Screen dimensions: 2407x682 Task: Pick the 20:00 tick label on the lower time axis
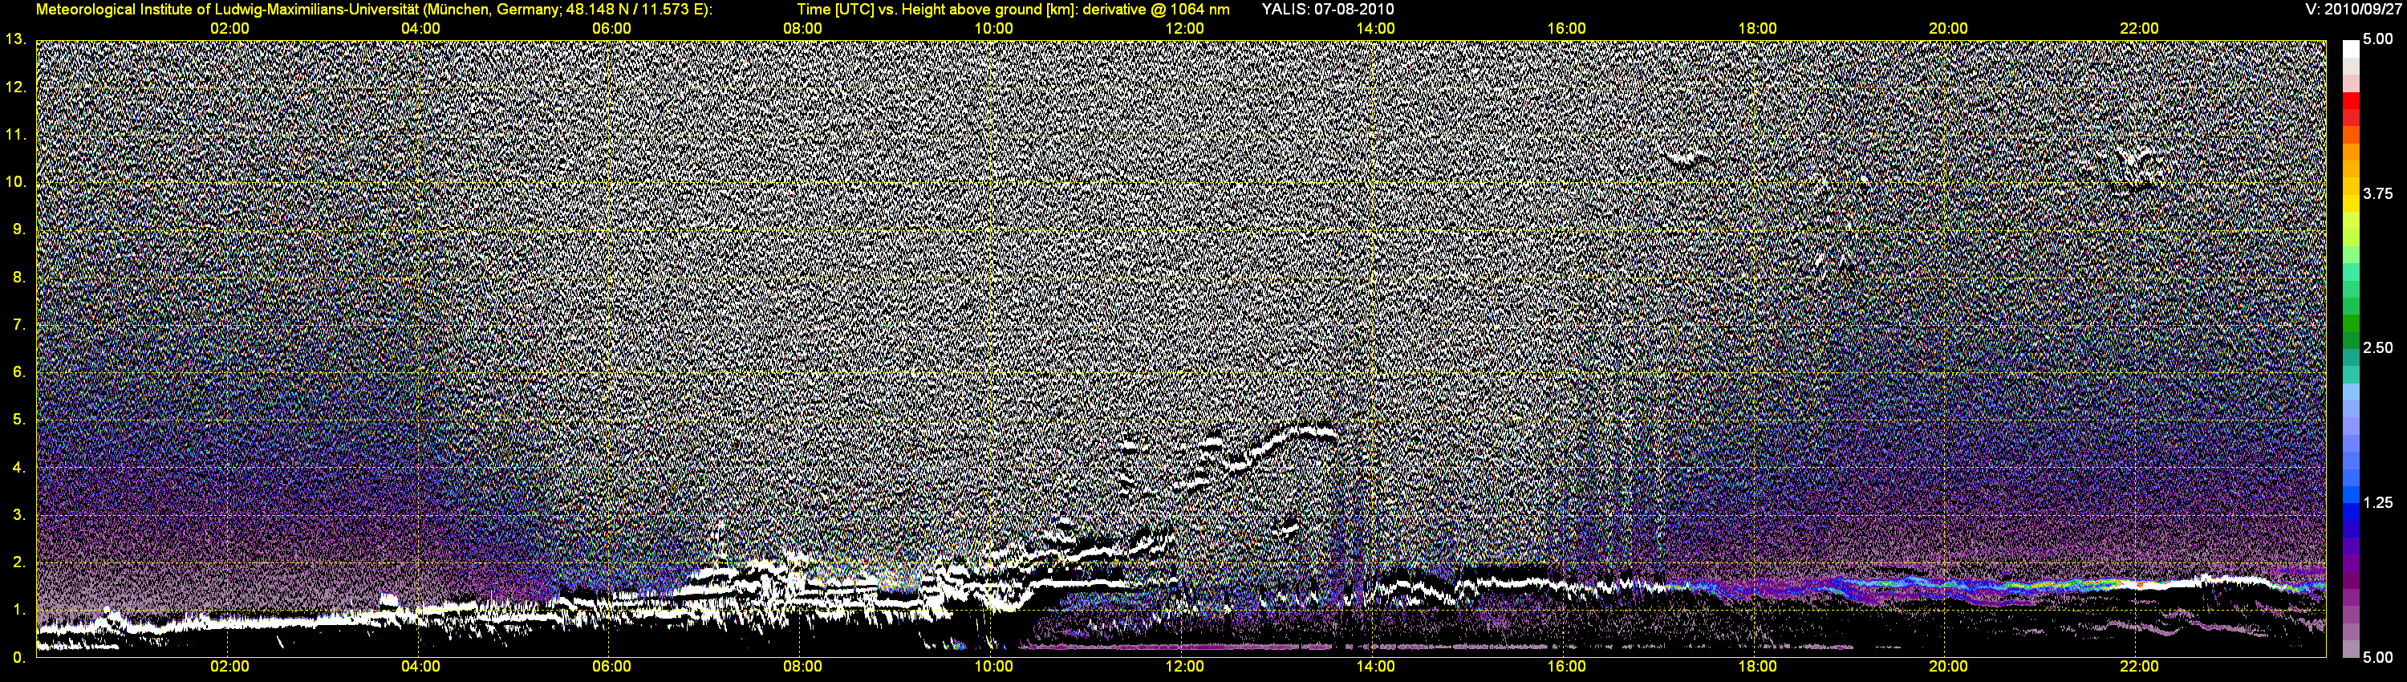tap(1948, 667)
